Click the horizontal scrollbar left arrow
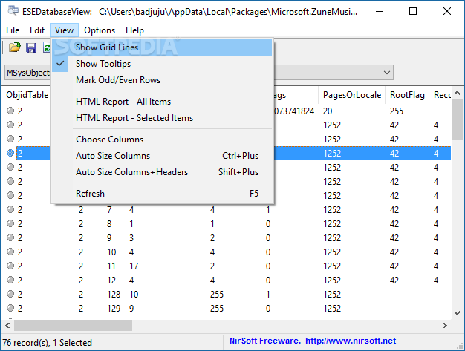The height and width of the screenshot is (351, 465). [7, 325]
